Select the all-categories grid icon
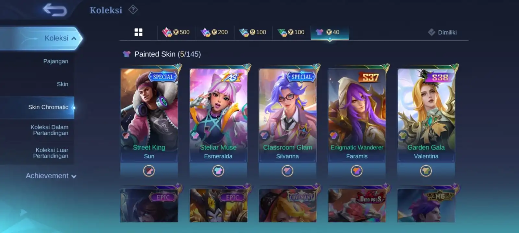This screenshot has height=233, width=519. (x=139, y=32)
